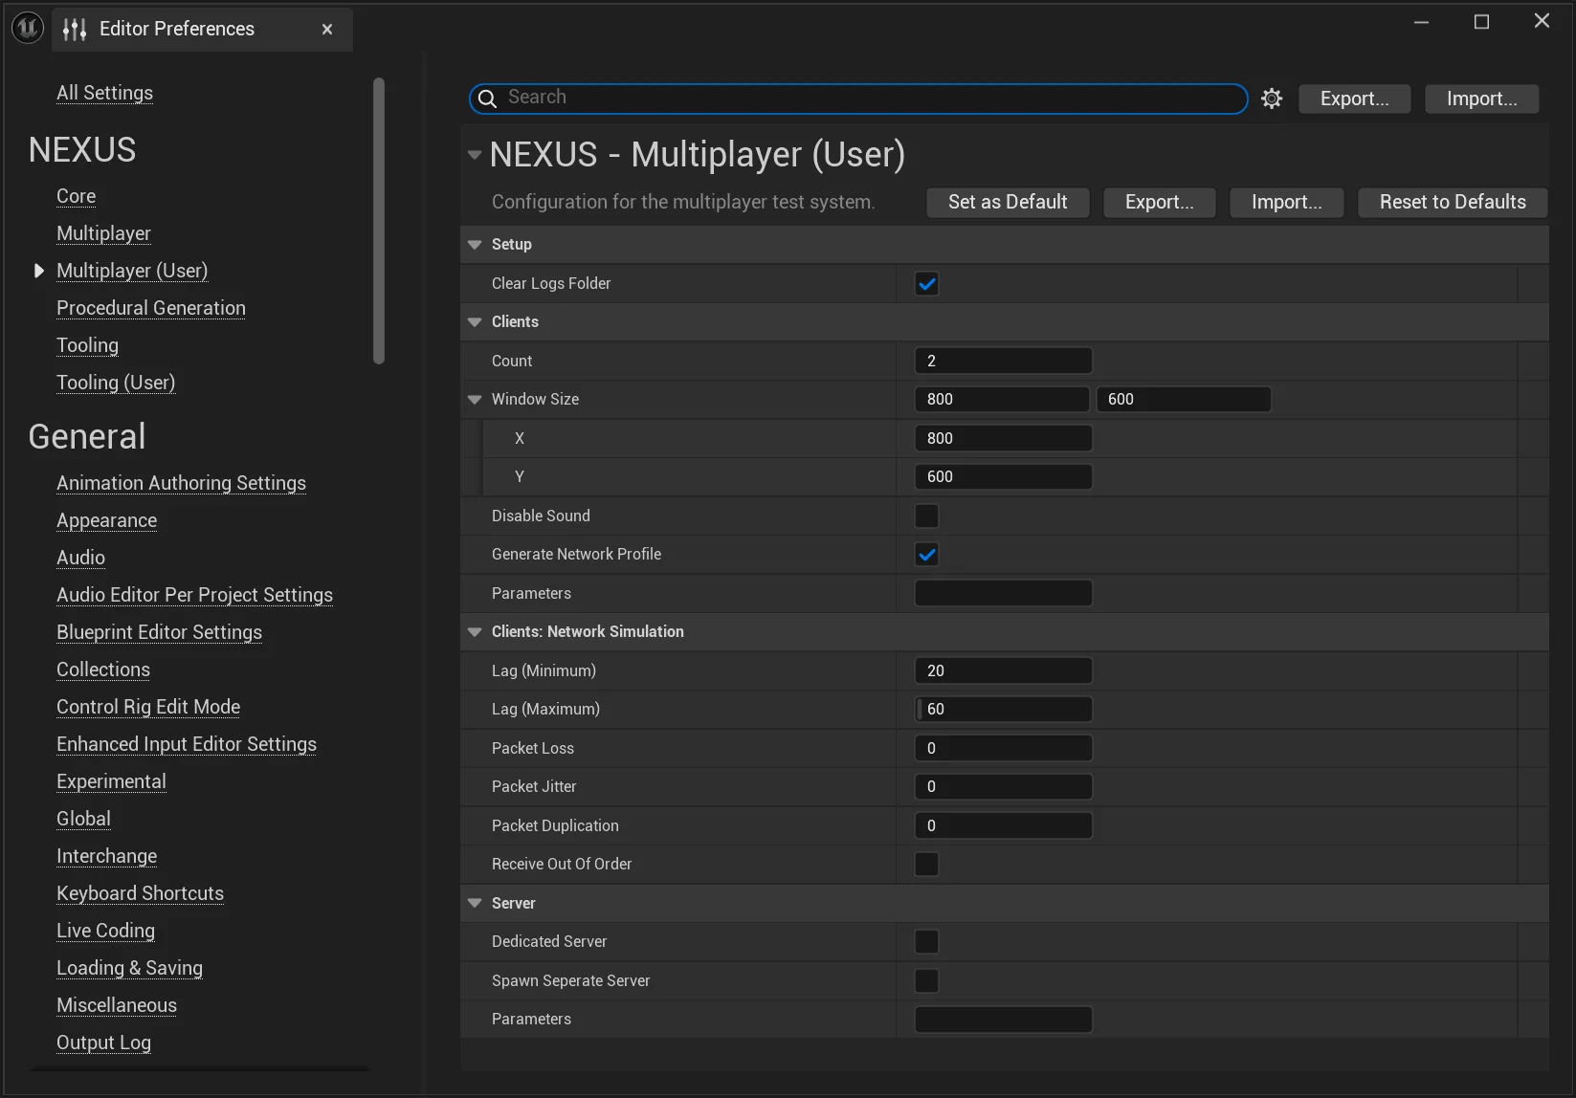Click the Window Size X value field
Image resolution: width=1576 pixels, height=1098 pixels.
click(1003, 438)
